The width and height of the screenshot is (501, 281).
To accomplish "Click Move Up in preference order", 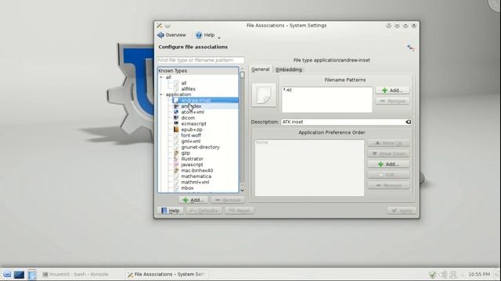I will point(388,143).
